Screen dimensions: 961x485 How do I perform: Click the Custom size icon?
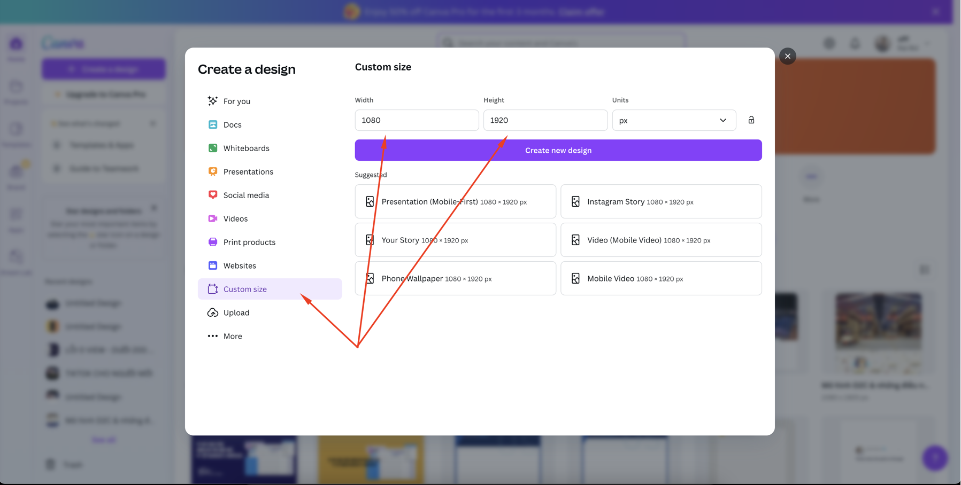[212, 289]
